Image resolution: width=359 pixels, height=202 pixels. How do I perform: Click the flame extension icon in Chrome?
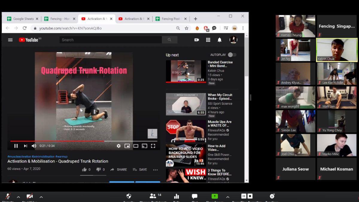(x=197, y=28)
